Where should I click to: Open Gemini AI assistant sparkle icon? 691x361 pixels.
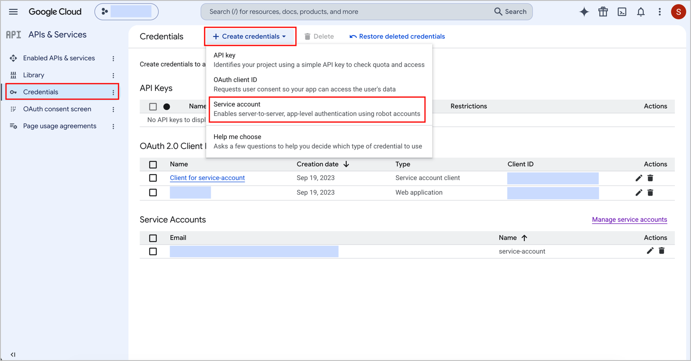coord(584,12)
